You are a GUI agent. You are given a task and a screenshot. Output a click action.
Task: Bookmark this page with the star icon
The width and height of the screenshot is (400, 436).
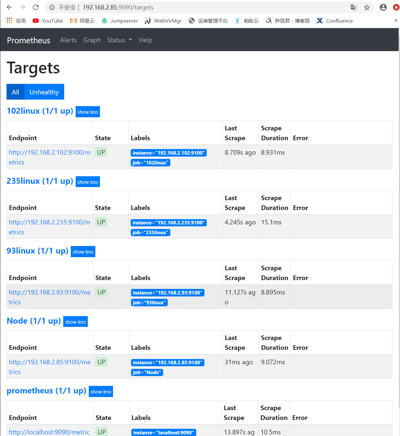click(x=367, y=7)
